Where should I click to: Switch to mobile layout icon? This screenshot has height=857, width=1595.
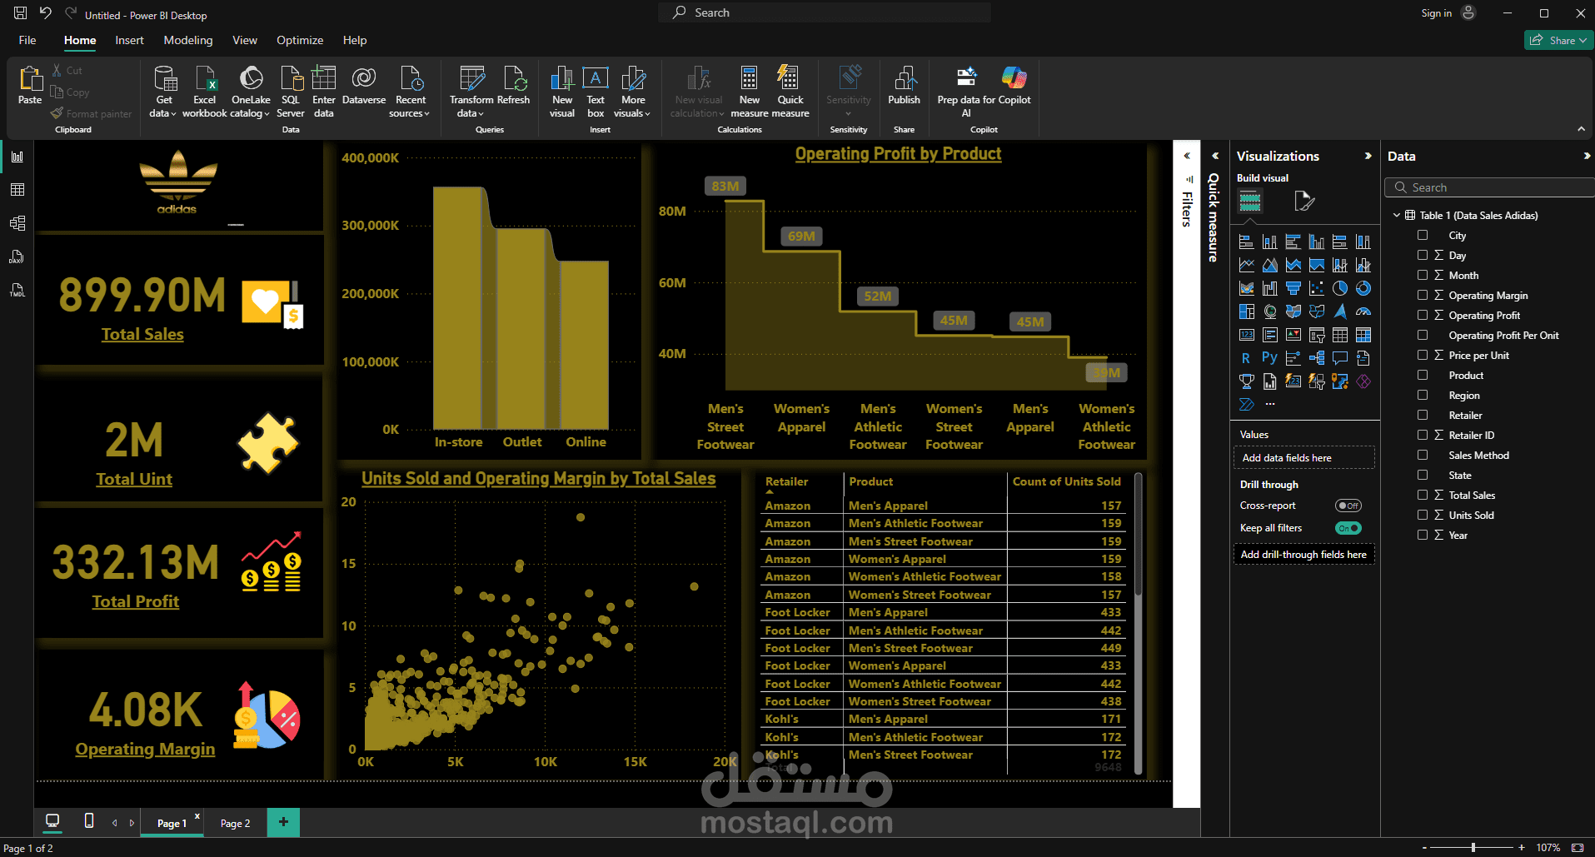[89, 821]
